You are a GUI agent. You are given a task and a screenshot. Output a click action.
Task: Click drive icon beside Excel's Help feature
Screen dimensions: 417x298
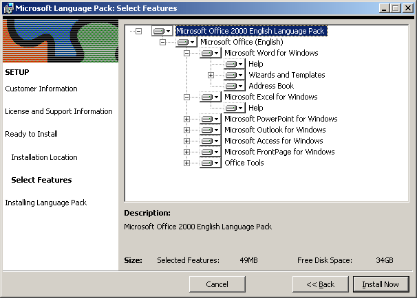(234, 108)
